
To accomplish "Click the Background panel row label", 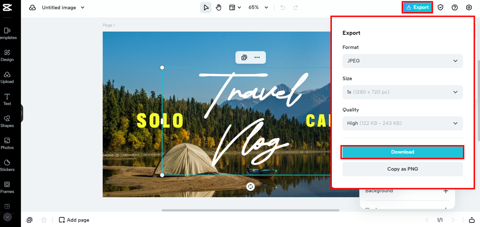I will (379, 191).
